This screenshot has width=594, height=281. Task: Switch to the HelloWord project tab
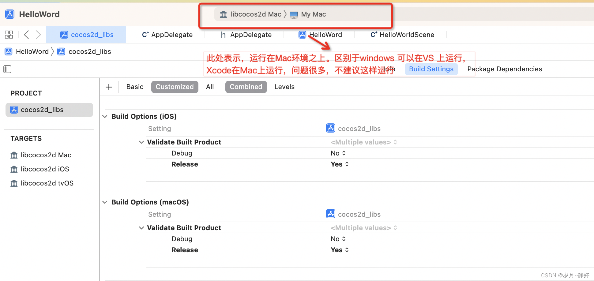tap(320, 35)
